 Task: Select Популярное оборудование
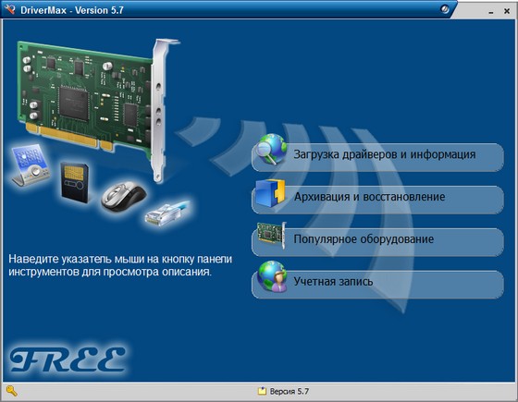click(x=378, y=242)
